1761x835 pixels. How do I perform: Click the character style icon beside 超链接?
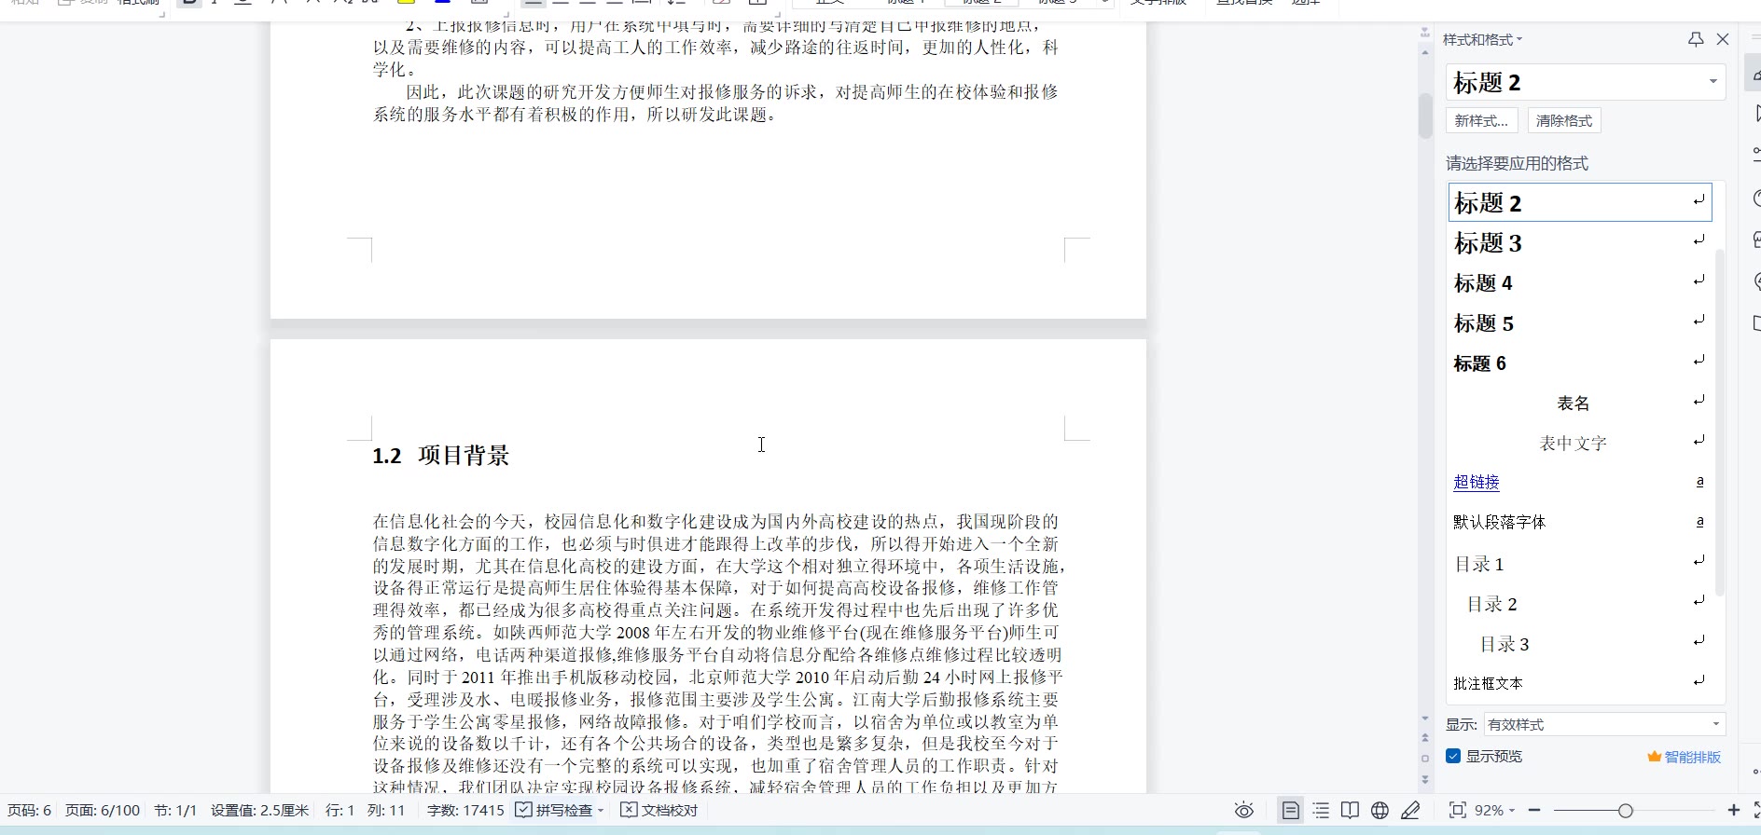coord(1699,482)
